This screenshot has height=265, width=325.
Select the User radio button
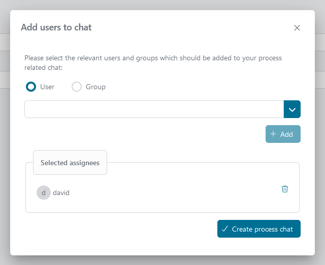(x=31, y=87)
